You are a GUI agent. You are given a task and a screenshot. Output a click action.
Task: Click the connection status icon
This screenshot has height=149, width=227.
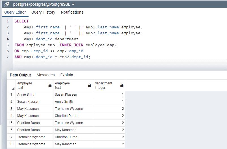click(x=7, y=4)
